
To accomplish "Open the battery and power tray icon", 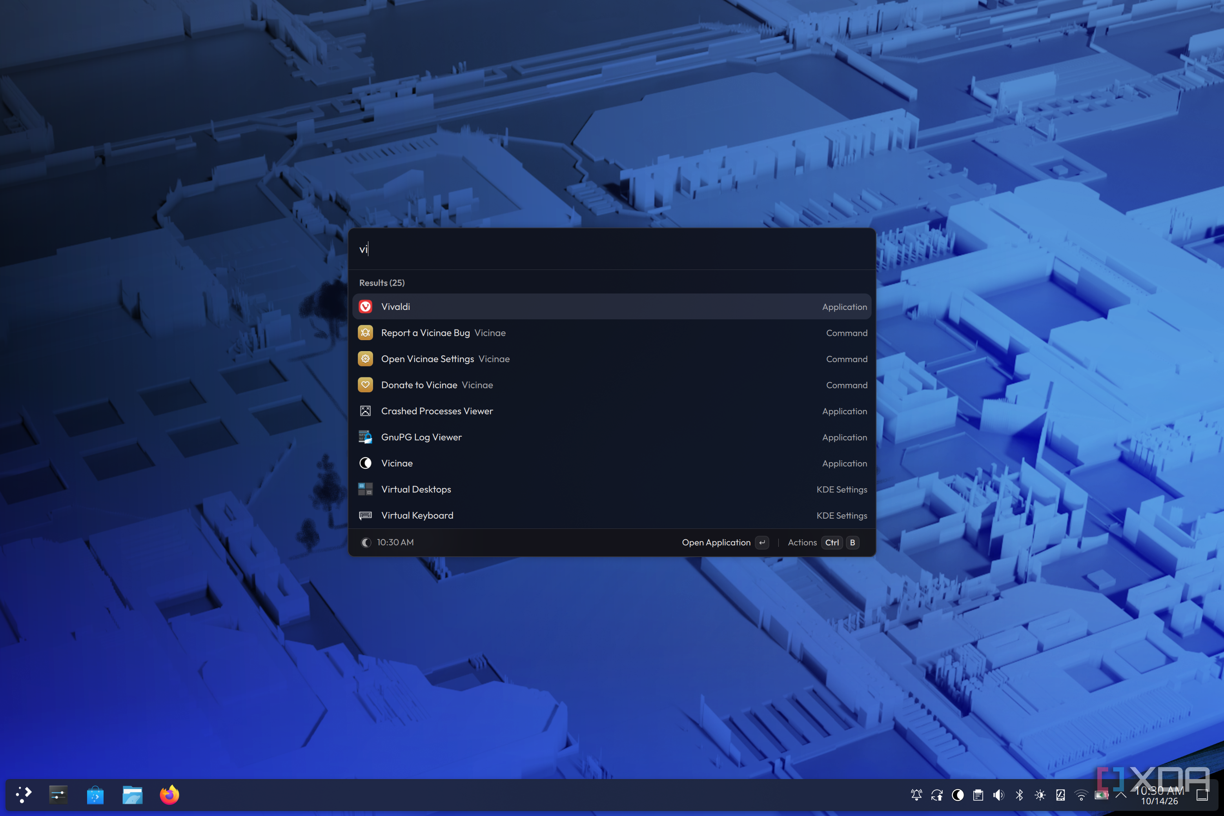I will pyautogui.click(x=1101, y=795).
